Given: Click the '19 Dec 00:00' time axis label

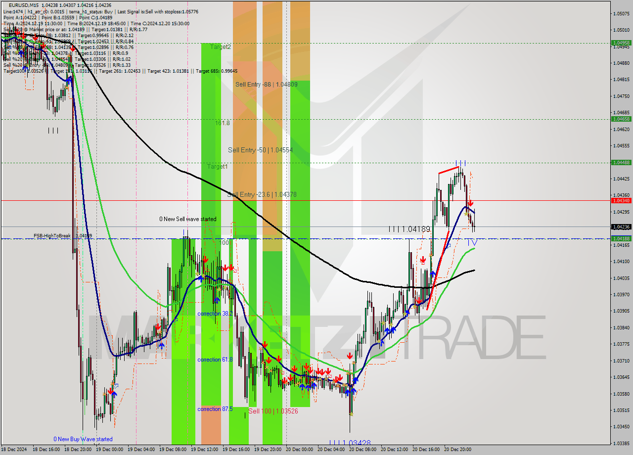Looking at the screenshot, I should [x=109, y=450].
